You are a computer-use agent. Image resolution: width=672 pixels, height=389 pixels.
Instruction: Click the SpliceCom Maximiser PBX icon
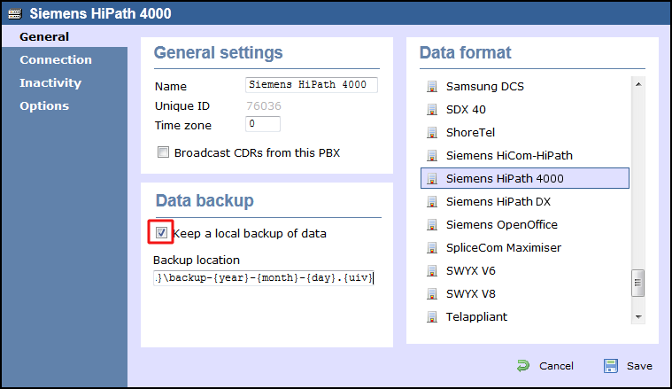click(432, 248)
